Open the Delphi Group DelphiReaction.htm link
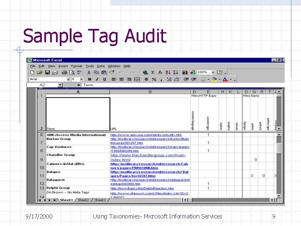The height and width of the screenshot is (226, 301). click(142, 188)
